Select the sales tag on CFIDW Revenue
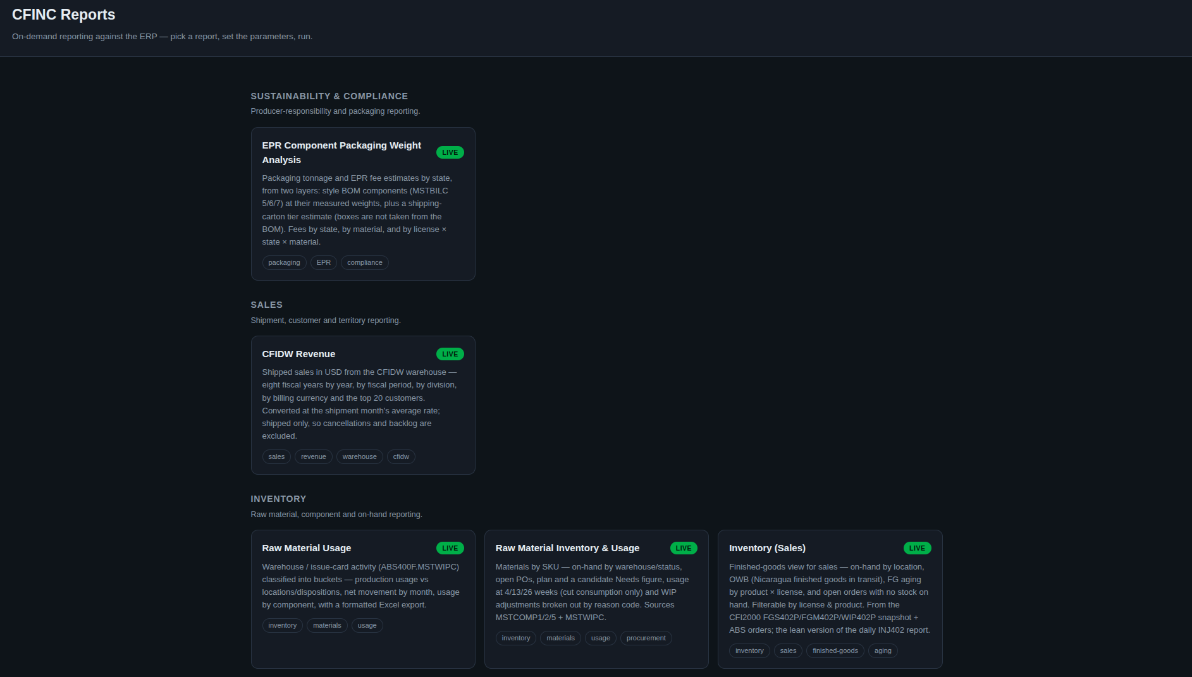Screen dimensions: 1192x677 pos(276,456)
